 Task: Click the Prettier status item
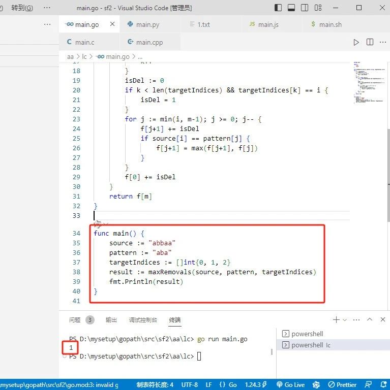342,385
